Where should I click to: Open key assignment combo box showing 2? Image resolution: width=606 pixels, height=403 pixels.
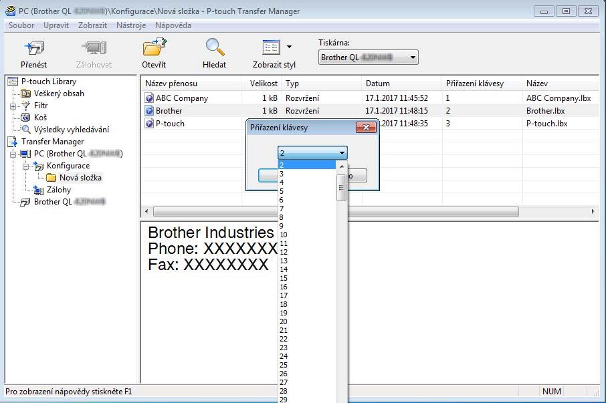[312, 153]
